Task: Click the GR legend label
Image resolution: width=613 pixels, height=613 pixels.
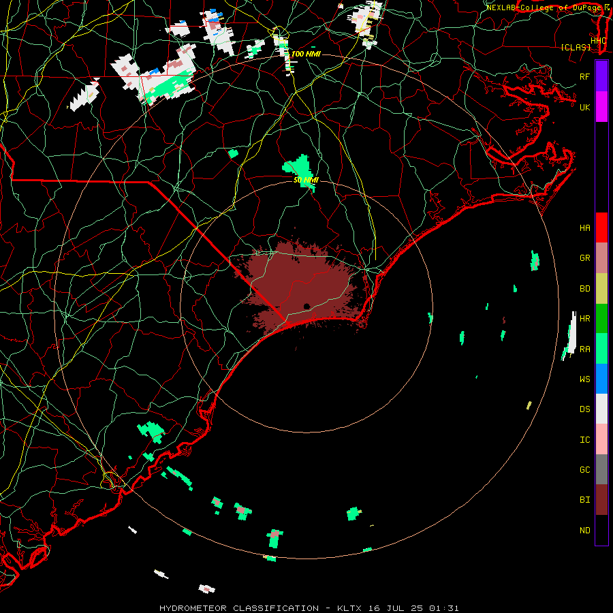Action: pos(584,258)
